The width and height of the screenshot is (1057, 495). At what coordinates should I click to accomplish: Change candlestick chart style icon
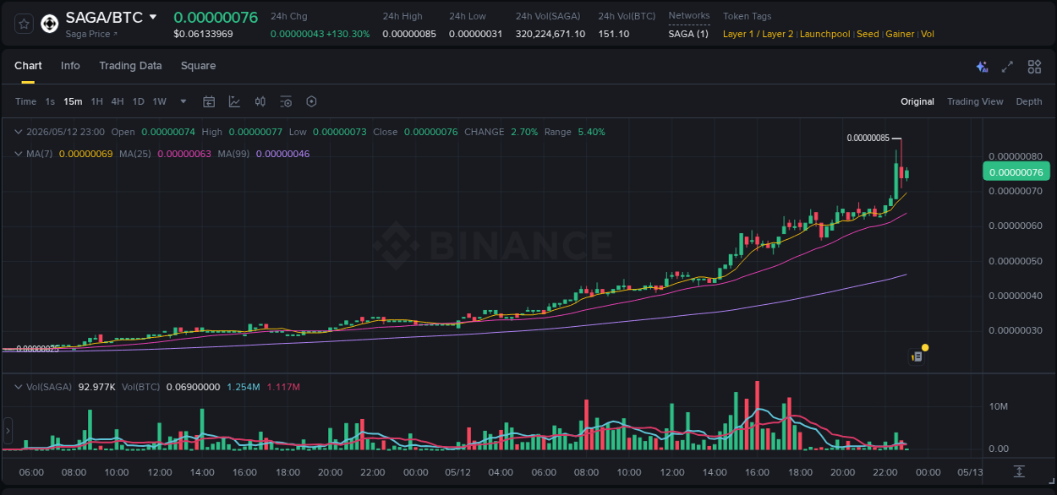point(260,101)
